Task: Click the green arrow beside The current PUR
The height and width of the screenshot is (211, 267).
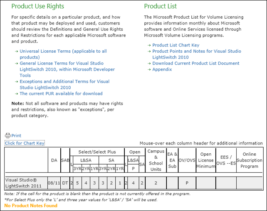Action: point(16,94)
